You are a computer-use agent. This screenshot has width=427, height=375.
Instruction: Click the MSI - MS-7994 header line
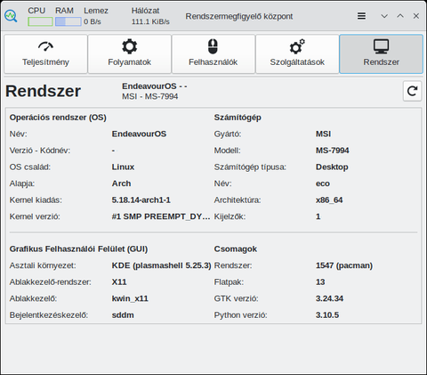click(x=150, y=96)
